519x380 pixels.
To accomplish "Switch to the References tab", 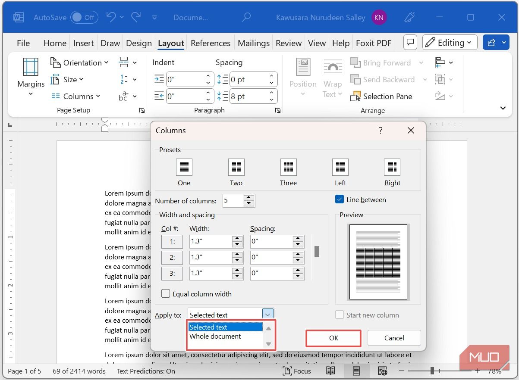I will point(211,43).
